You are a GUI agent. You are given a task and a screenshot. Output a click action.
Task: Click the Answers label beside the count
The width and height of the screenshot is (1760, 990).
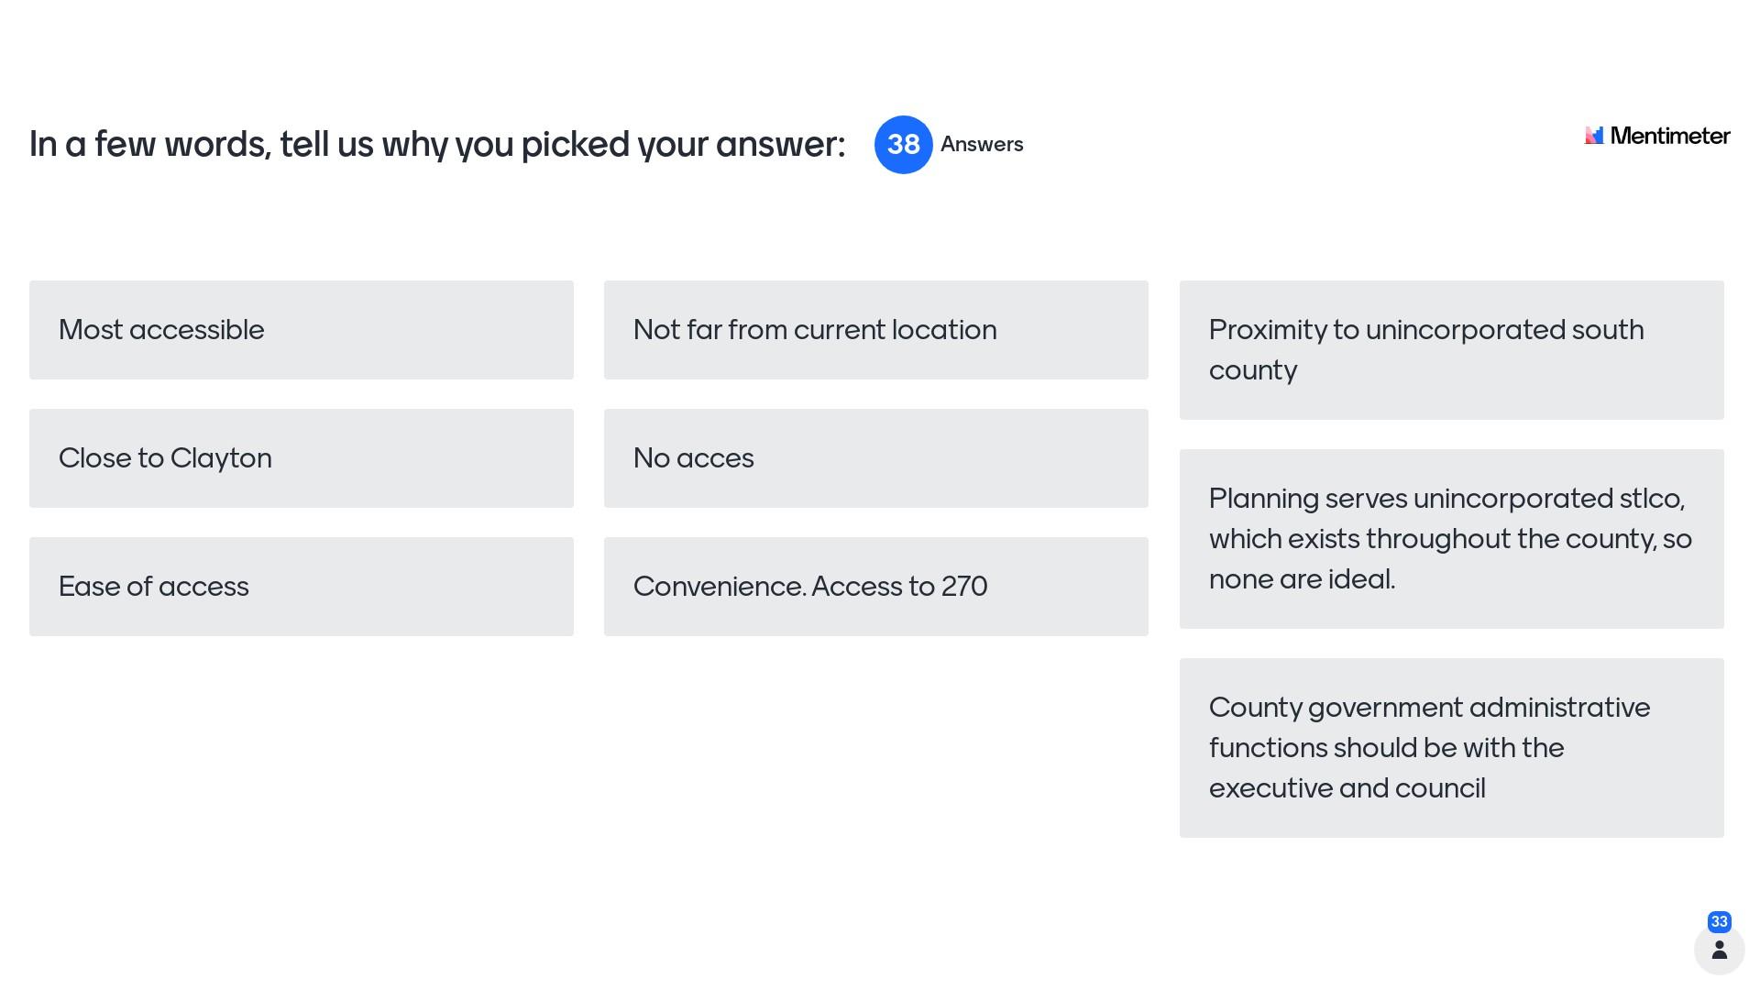tap(982, 145)
